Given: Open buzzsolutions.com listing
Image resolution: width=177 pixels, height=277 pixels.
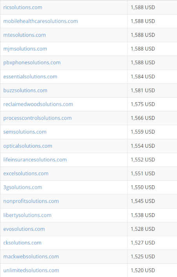Looking at the screenshot, I should tap(25, 91).
